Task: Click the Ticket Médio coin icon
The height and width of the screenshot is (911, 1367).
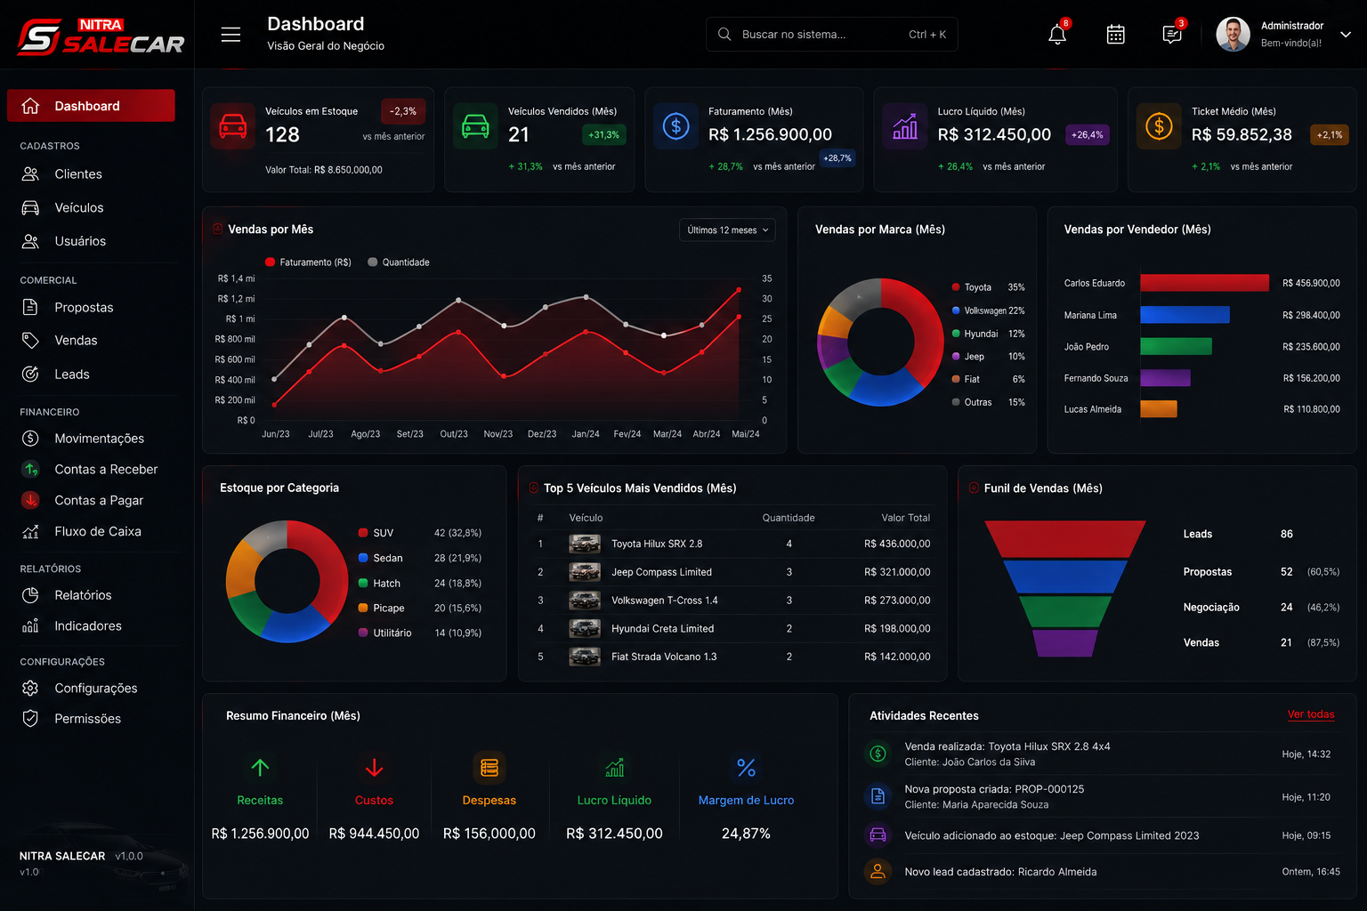Action: pyautogui.click(x=1159, y=126)
